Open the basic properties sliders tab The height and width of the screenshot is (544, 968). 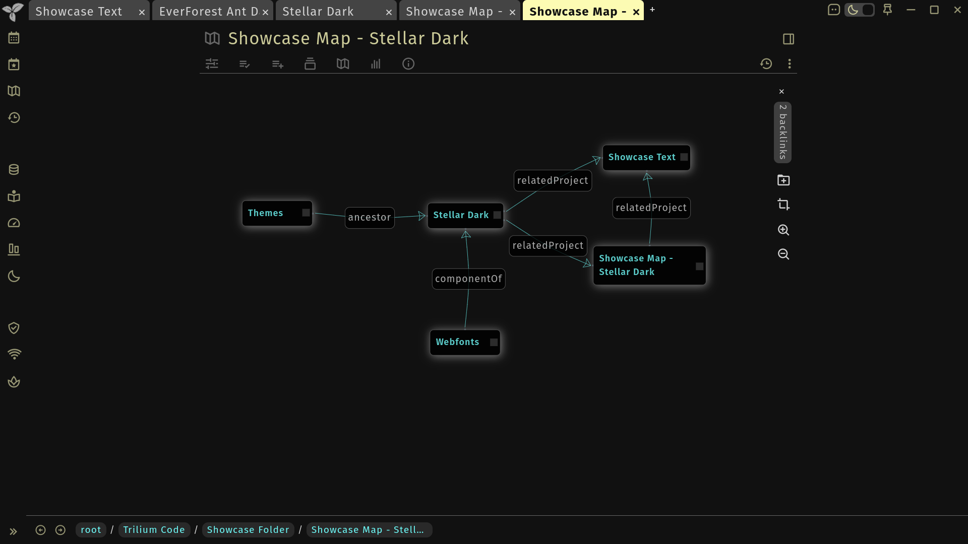pyautogui.click(x=212, y=64)
